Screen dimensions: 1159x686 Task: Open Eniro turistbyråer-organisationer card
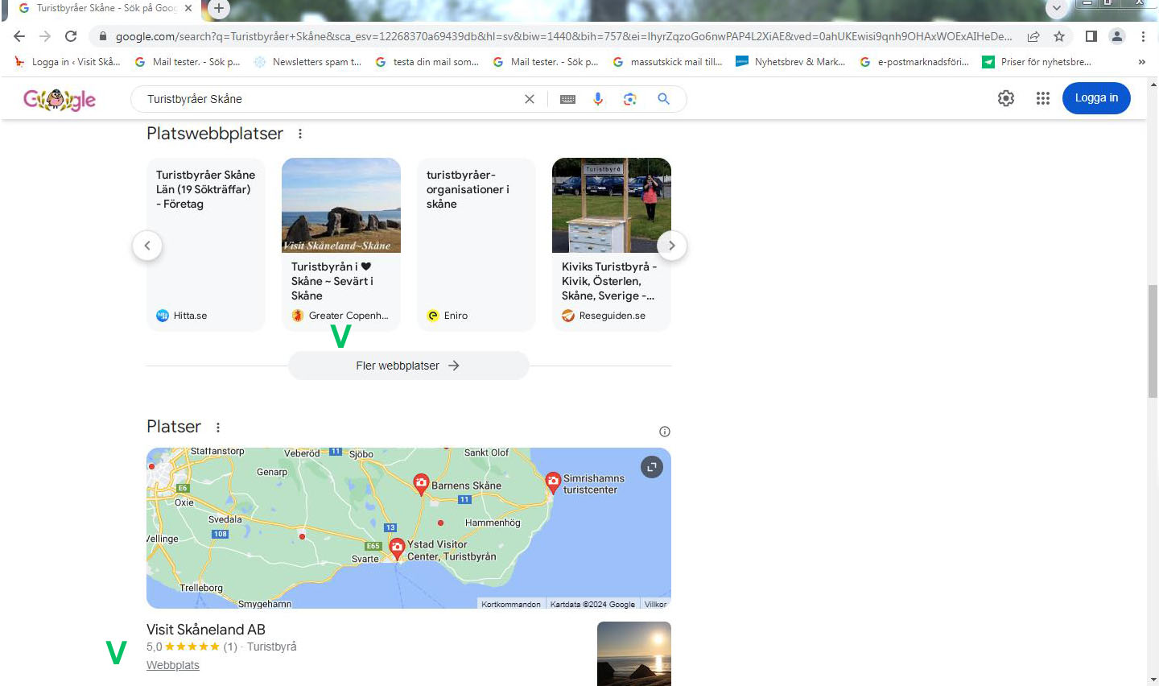coord(476,244)
